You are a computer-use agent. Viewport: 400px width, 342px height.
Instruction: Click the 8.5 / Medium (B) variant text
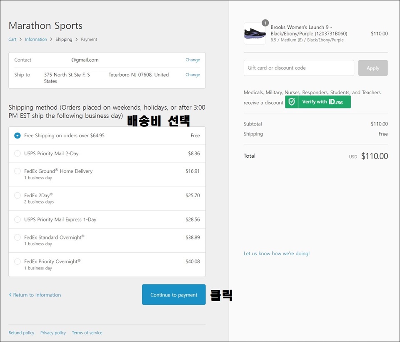[307, 40]
